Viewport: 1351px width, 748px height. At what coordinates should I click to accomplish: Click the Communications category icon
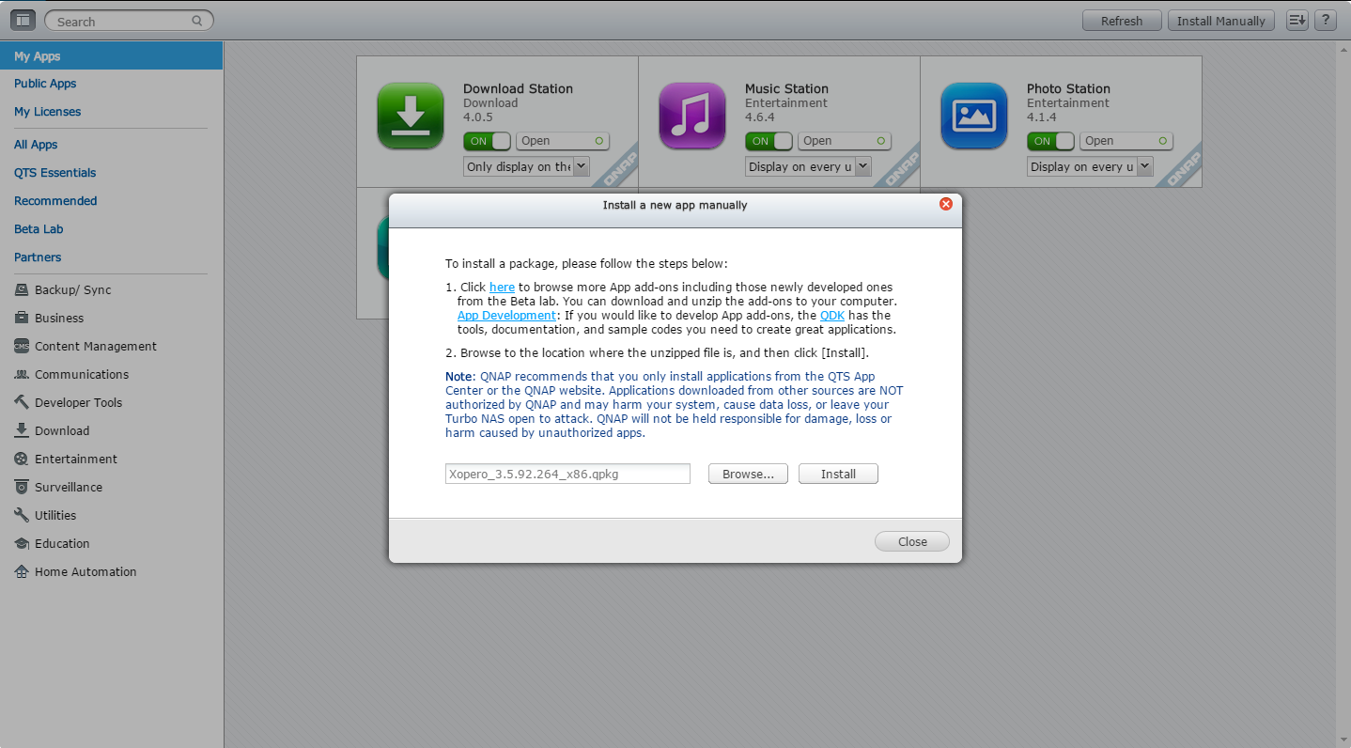tap(21, 374)
